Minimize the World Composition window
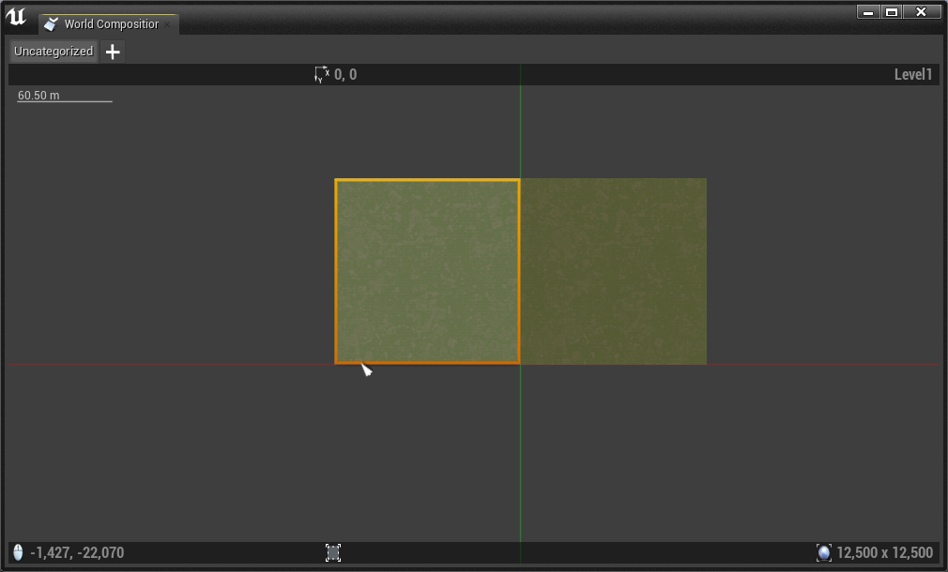 [x=868, y=11]
